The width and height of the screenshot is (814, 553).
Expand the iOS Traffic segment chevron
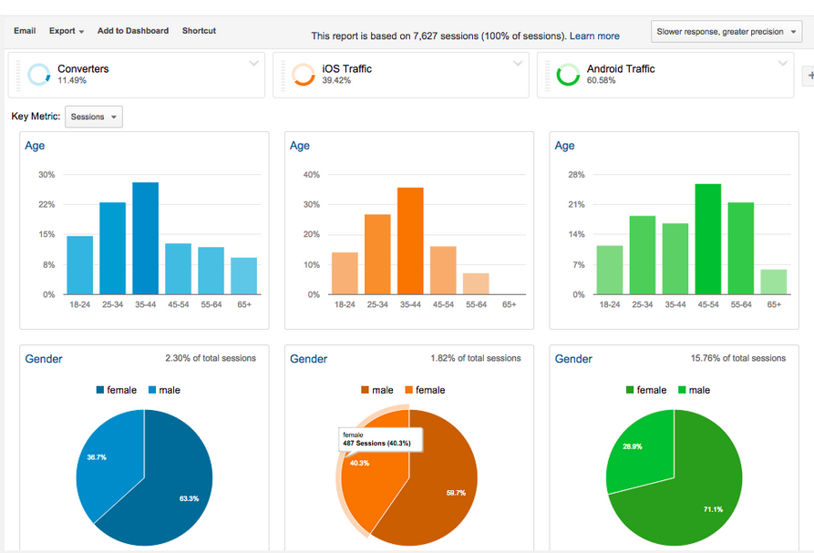(518, 63)
